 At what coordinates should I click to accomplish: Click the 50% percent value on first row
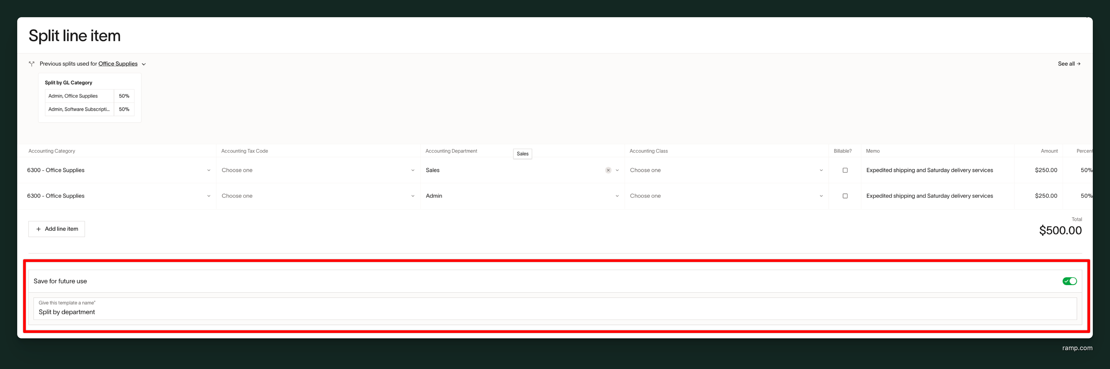[1086, 170]
